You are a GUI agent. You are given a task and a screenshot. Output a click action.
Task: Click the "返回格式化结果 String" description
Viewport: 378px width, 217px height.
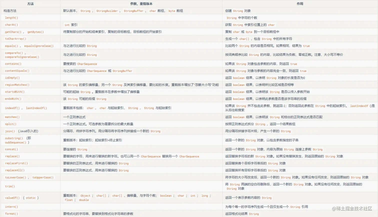[242, 214]
